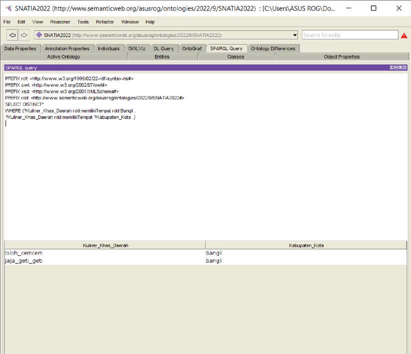Click the forward navigation arrow button
The image size is (411, 354).
(24, 35)
